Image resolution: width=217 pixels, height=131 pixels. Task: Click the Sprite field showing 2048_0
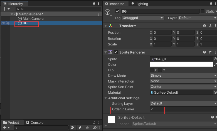[x=181, y=59]
